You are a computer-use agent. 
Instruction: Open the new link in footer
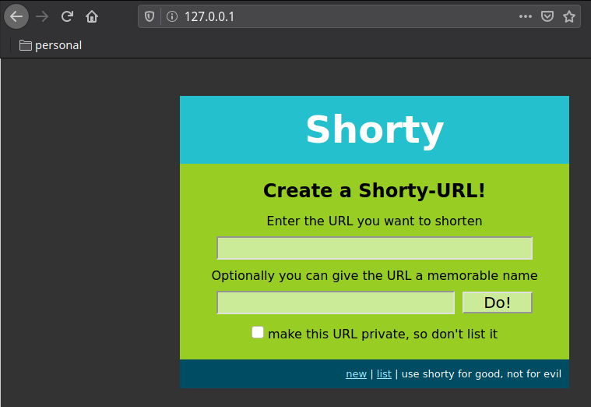356,374
